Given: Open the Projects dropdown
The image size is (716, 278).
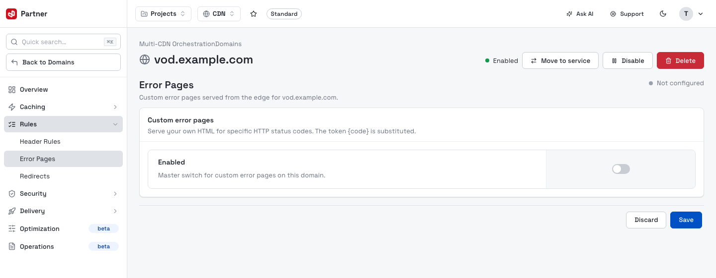Looking at the screenshot, I should point(163,14).
